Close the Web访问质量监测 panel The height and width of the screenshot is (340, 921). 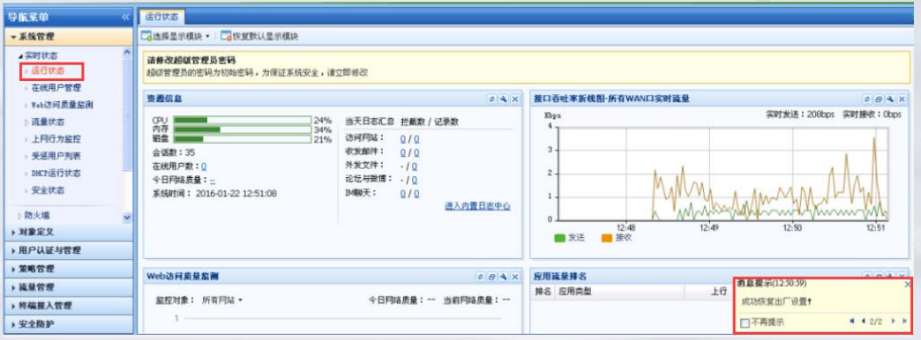click(515, 276)
